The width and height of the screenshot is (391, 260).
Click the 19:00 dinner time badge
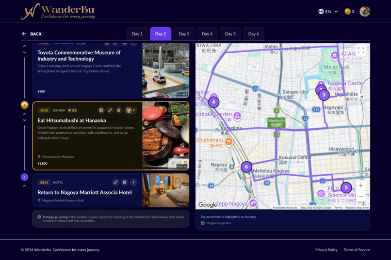[x=44, y=110]
